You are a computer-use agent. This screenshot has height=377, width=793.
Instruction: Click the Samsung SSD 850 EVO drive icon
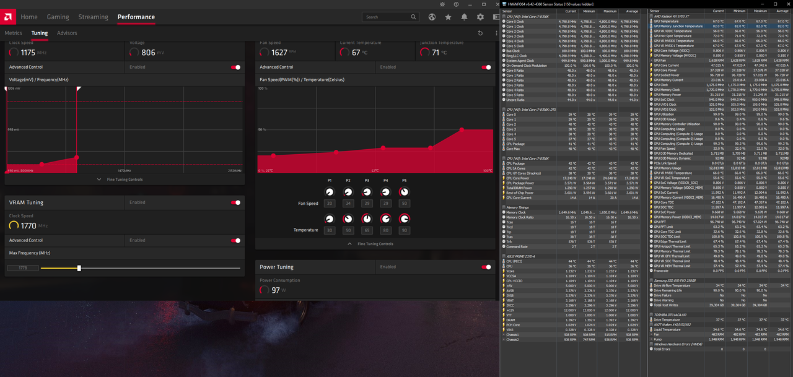click(x=652, y=281)
